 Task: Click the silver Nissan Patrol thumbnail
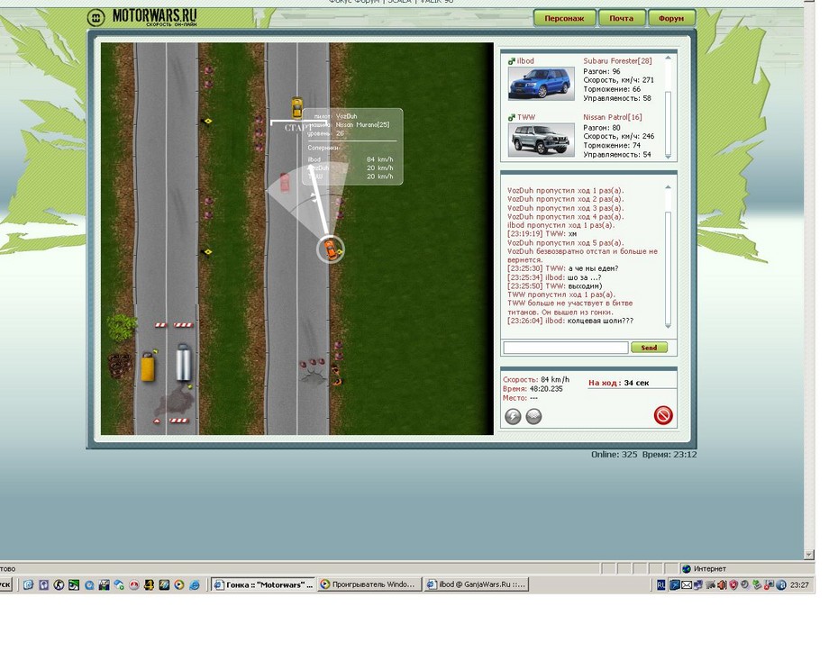(541, 140)
